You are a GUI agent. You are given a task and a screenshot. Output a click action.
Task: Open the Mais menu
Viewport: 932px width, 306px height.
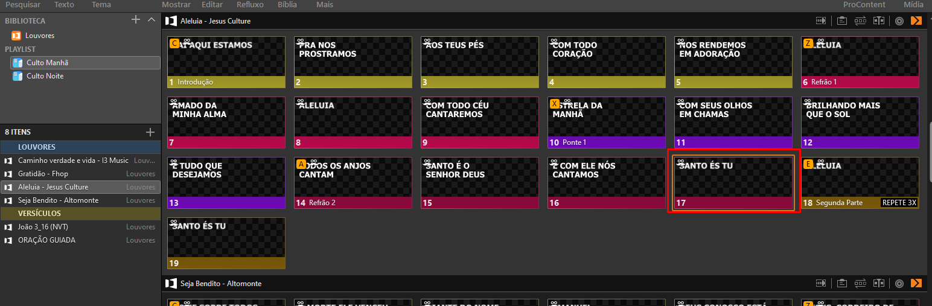pyautogui.click(x=325, y=5)
